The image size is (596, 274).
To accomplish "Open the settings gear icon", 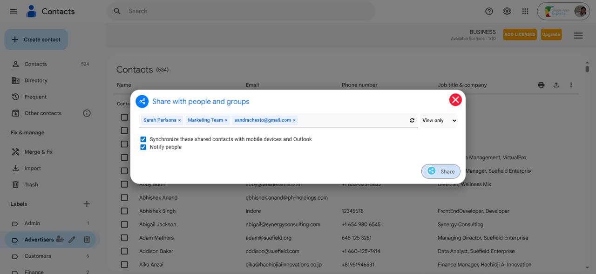I will 507,11.
